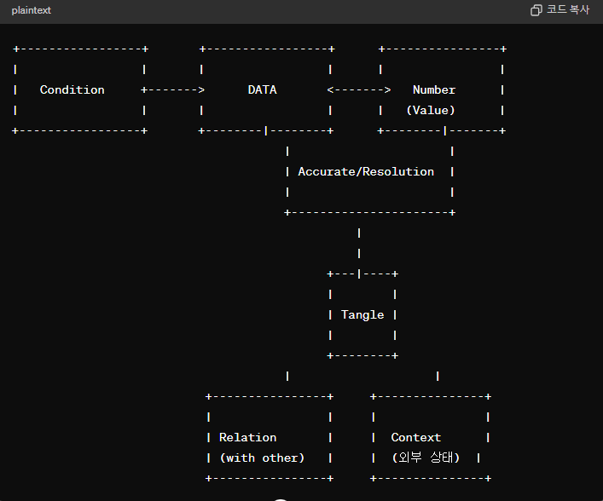Click the (Value) text under Number

click(431, 110)
